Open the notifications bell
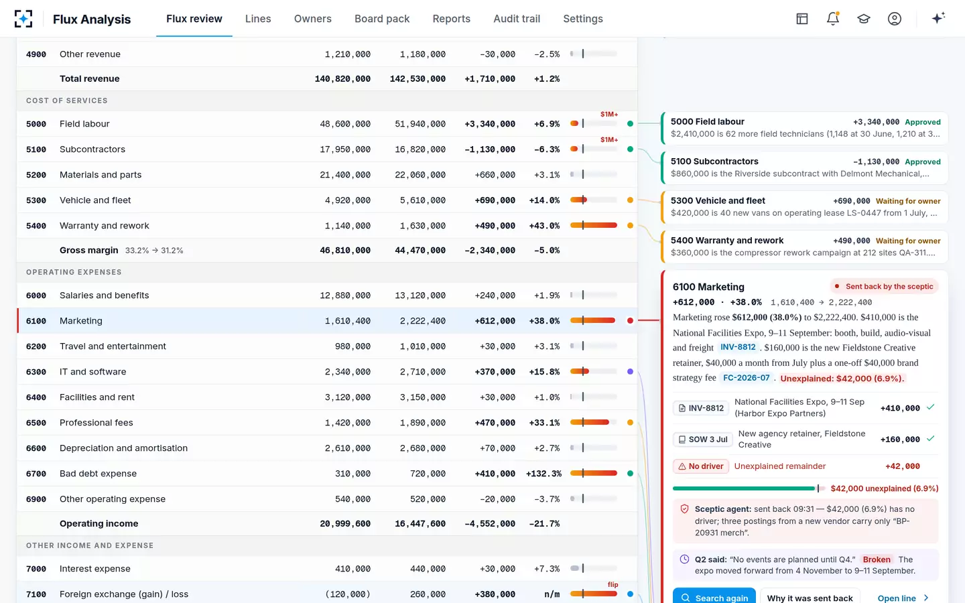965x603 pixels. point(833,19)
